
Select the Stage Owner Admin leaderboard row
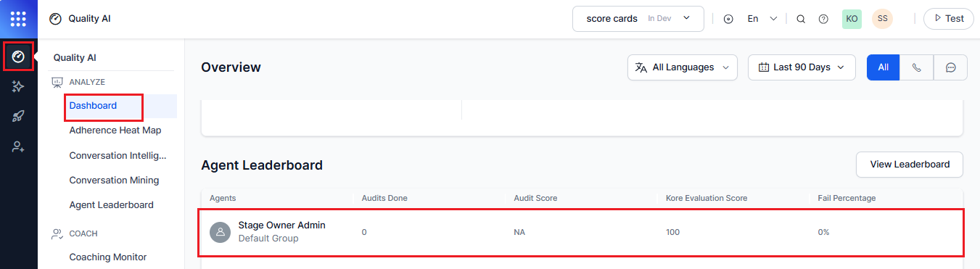point(581,232)
